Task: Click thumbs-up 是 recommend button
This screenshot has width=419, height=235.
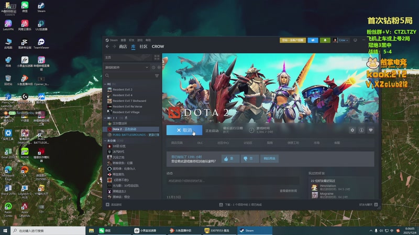Action: [230, 159]
